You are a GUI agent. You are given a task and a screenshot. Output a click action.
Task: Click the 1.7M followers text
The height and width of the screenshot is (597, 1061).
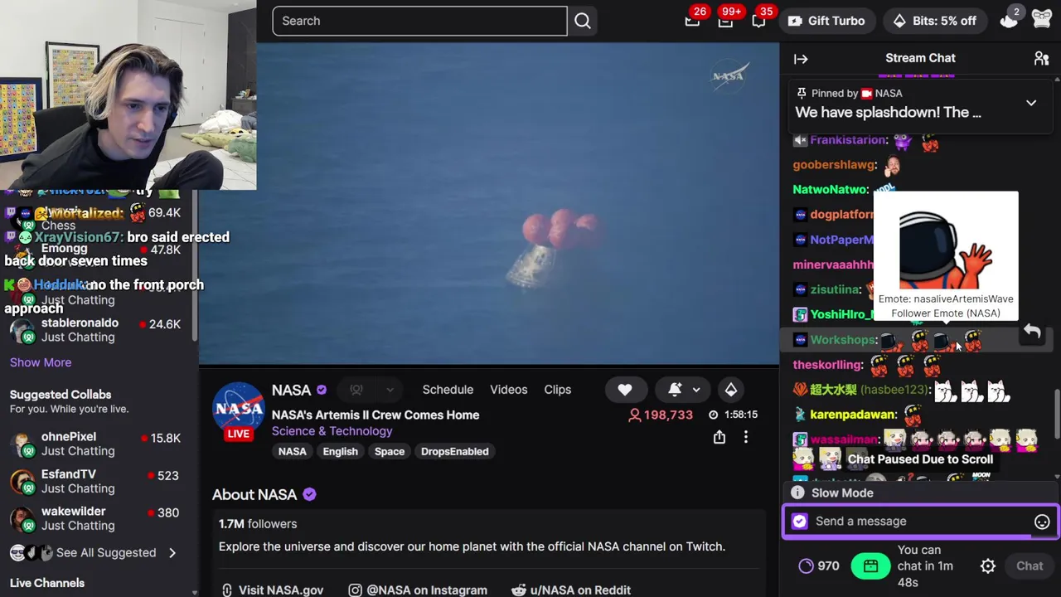click(258, 524)
